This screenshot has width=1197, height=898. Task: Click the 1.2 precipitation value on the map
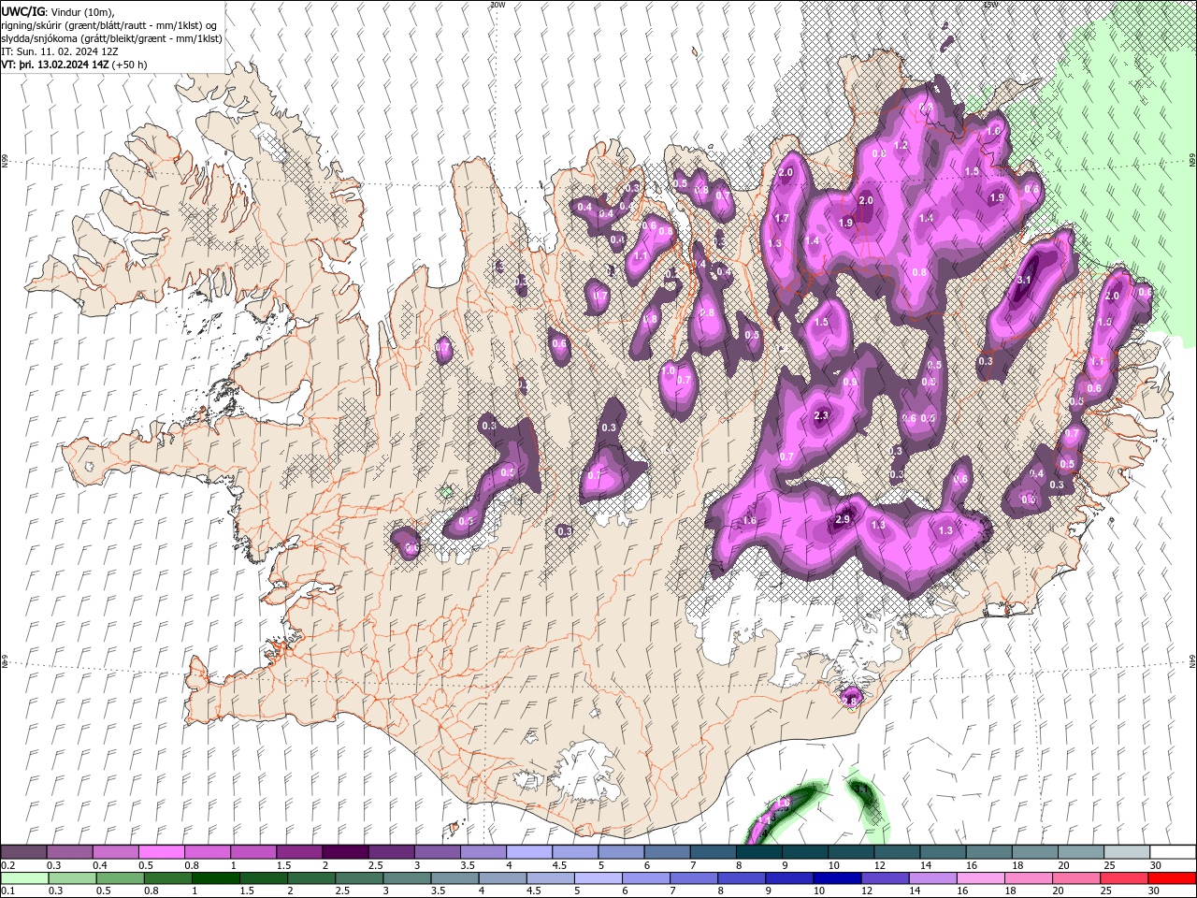tap(901, 146)
